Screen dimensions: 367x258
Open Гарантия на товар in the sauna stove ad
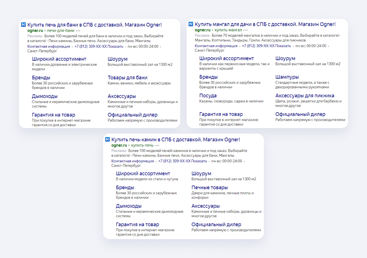(x=53, y=115)
